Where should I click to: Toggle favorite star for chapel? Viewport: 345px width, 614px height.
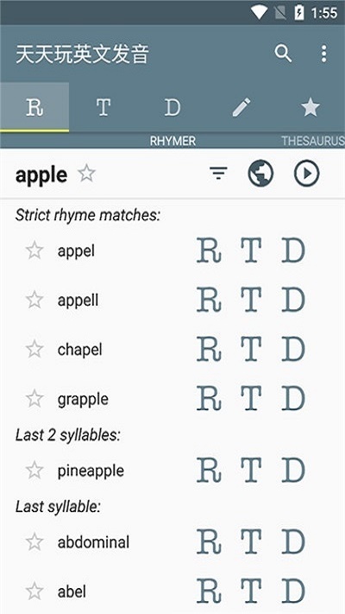34,349
